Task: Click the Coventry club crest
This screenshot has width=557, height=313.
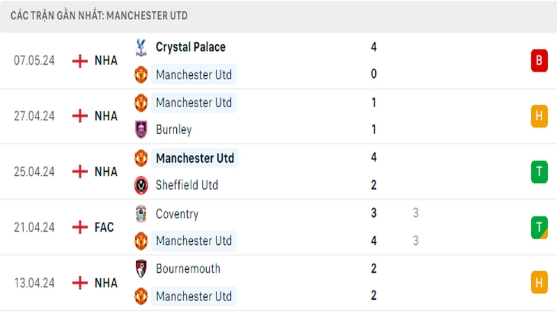Action: (x=141, y=214)
